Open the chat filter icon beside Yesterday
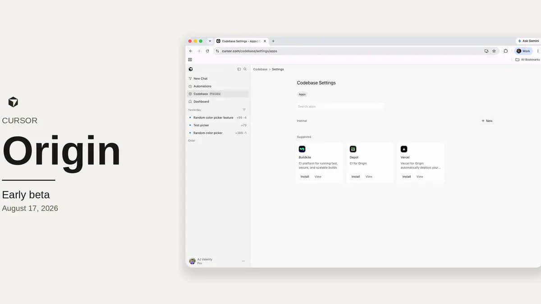The image size is (541, 304). [244, 109]
